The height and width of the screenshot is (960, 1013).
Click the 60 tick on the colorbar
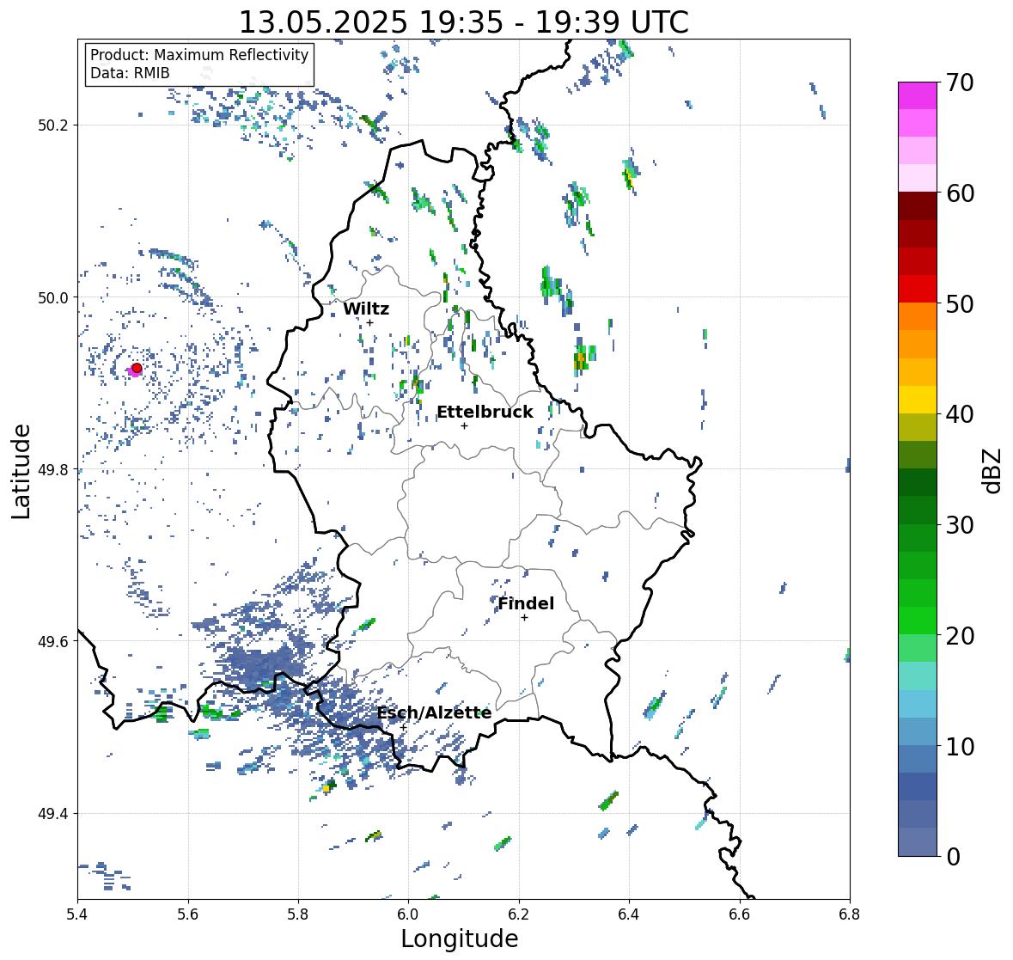pos(960,193)
